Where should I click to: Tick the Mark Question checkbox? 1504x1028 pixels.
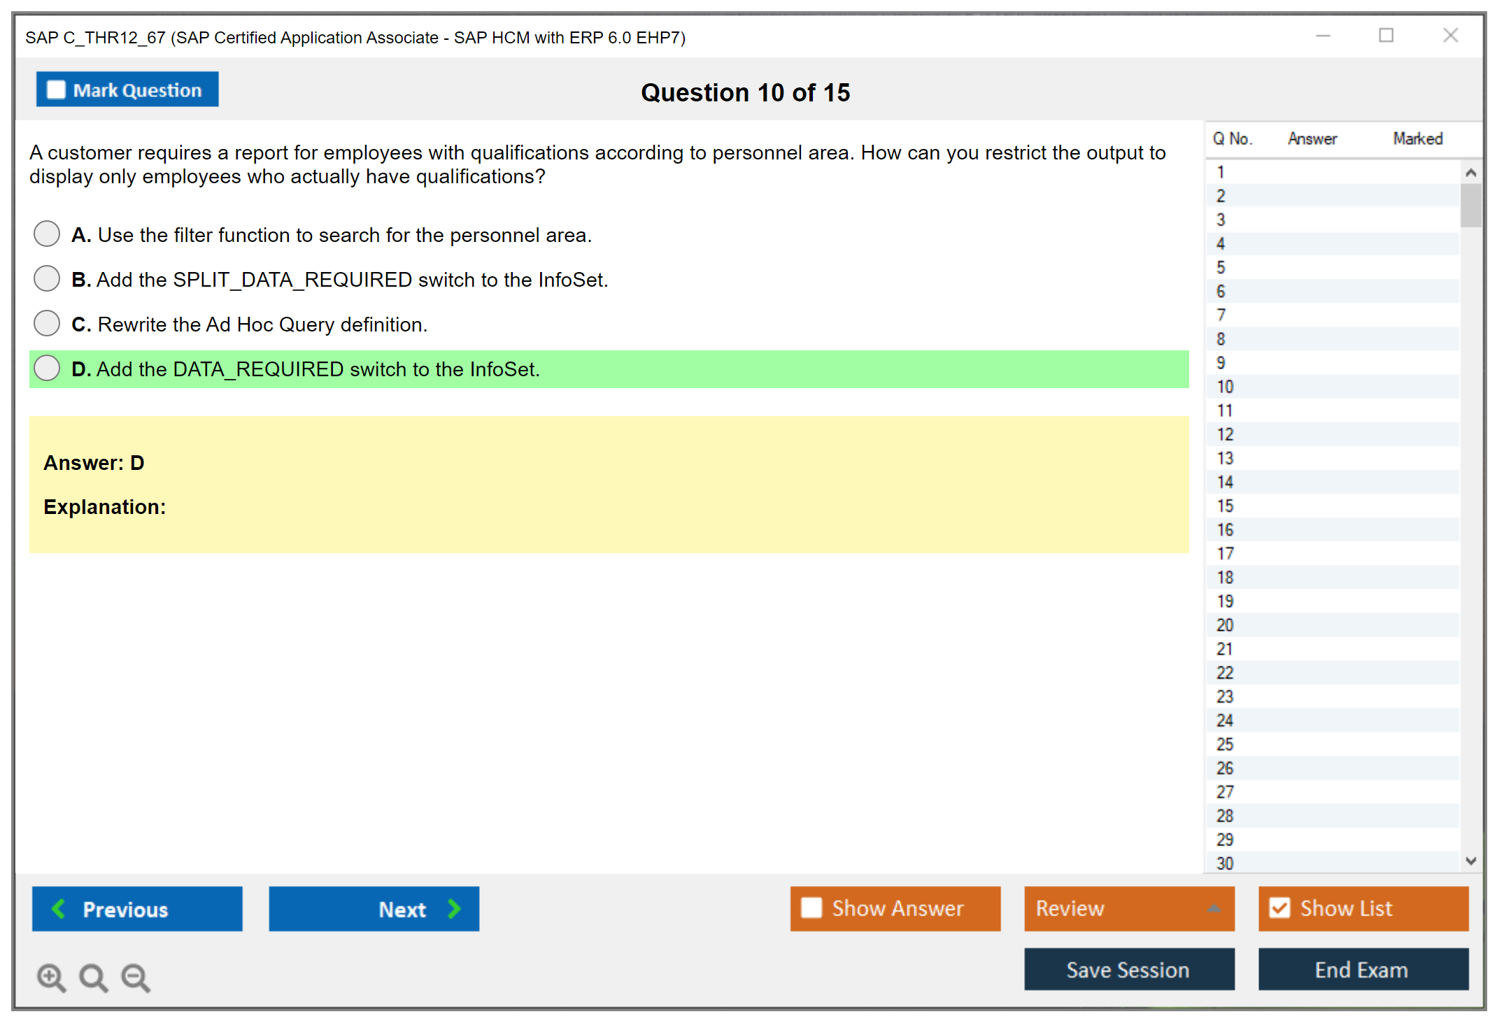pos(56,90)
